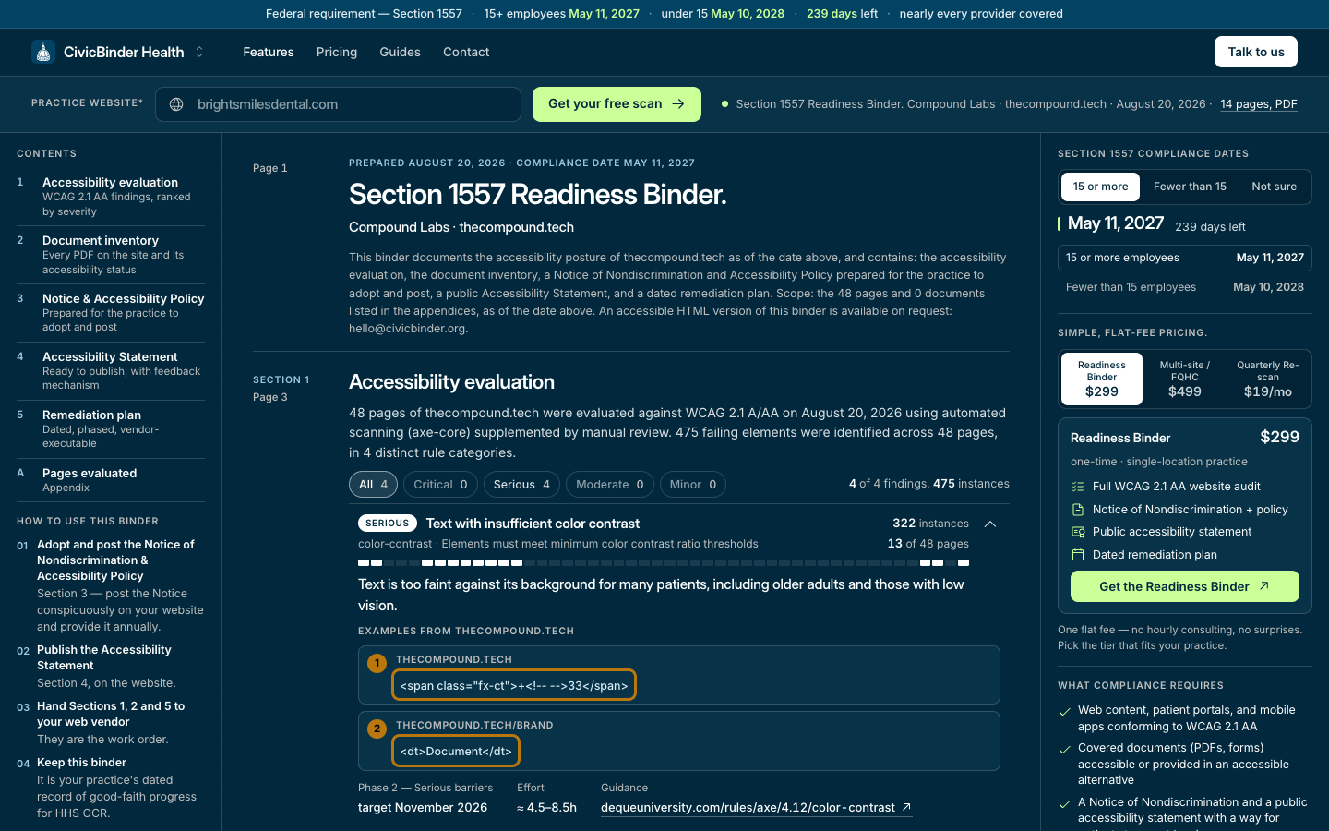The image size is (1329, 831).
Task: Click step 01 Adopt and post the Notice
Action: point(111,585)
